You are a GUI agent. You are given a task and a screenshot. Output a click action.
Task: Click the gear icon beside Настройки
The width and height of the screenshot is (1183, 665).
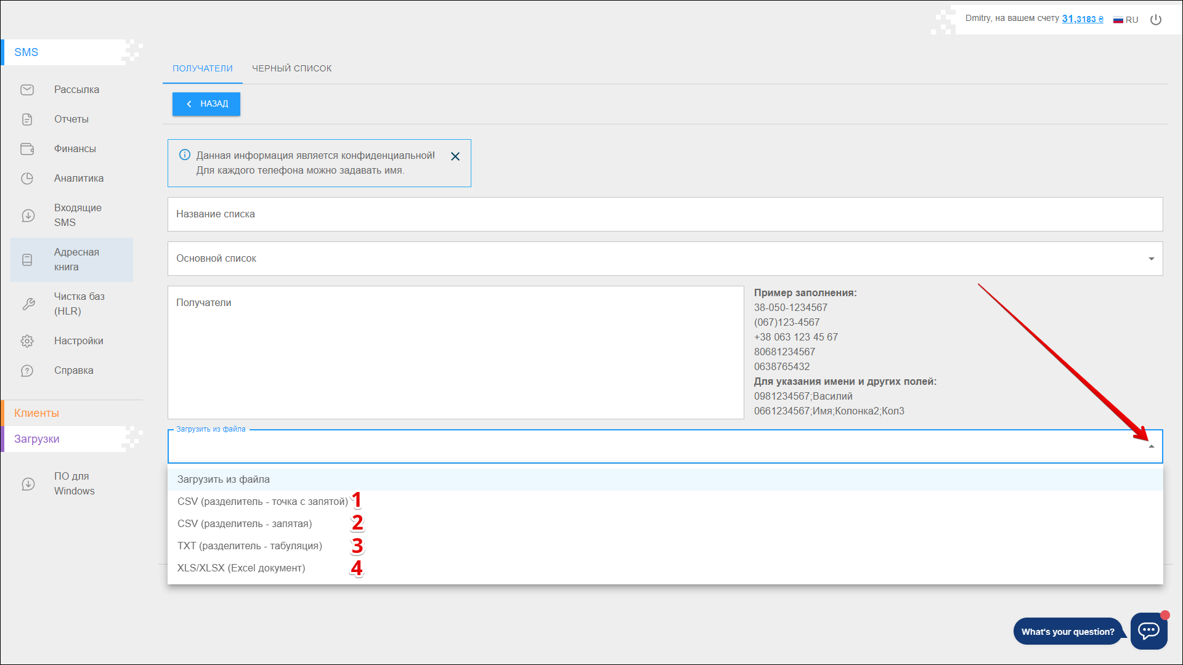point(27,341)
